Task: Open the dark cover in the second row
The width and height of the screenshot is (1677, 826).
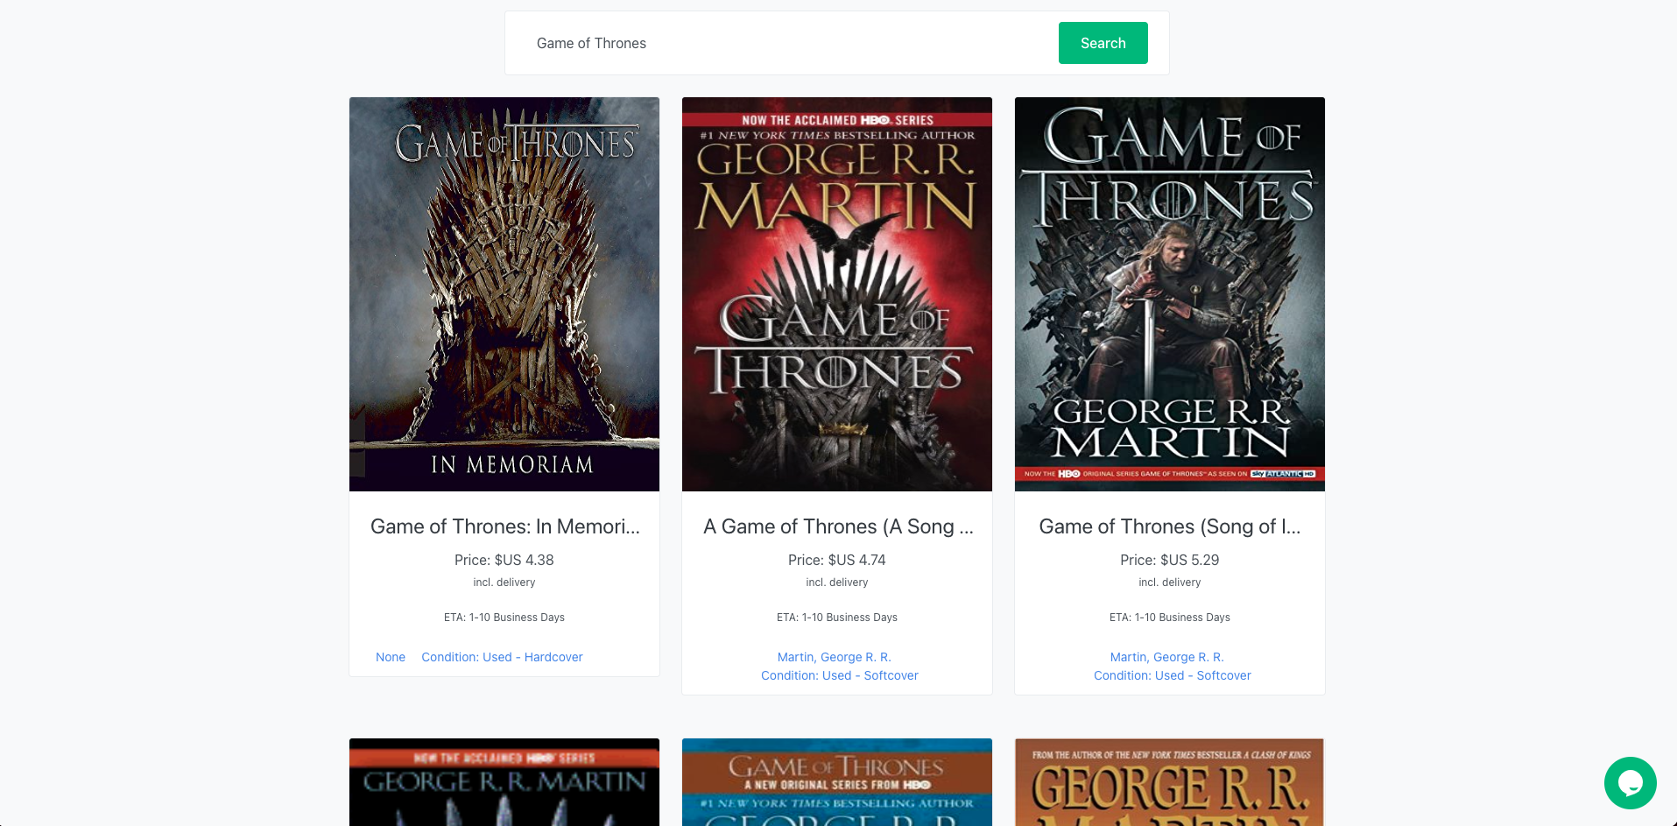Action: pos(504,782)
